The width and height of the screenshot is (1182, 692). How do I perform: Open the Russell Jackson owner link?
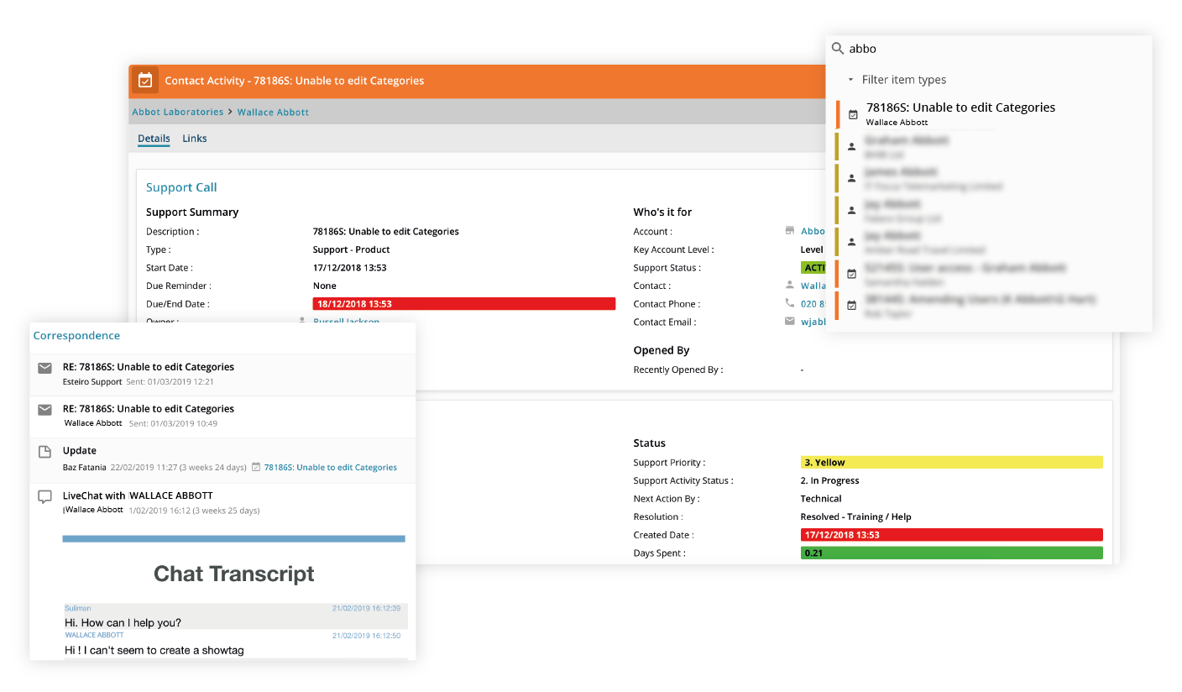point(346,321)
